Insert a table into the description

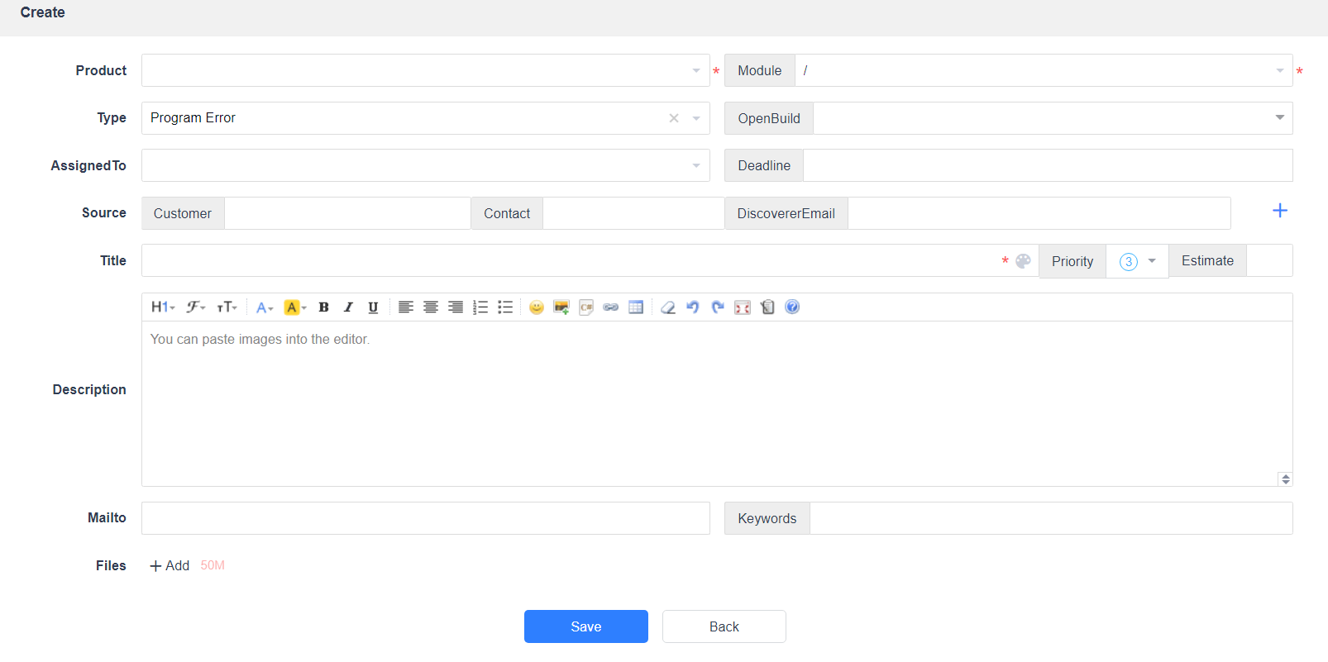[636, 307]
